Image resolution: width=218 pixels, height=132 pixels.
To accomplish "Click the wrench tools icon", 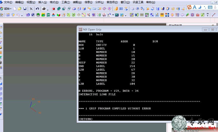I will (177, 15).
